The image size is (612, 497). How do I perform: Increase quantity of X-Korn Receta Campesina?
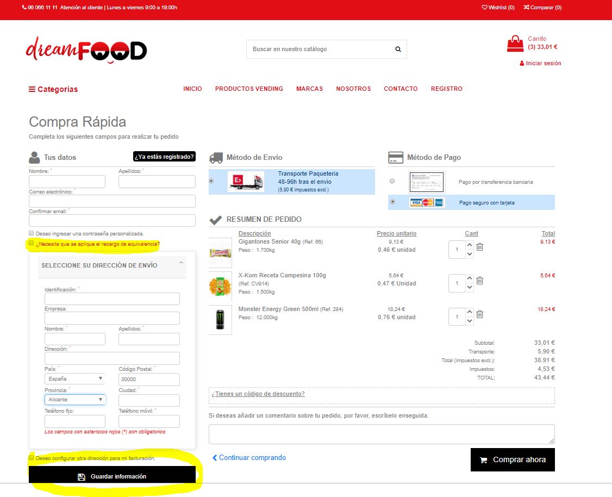(x=470, y=279)
